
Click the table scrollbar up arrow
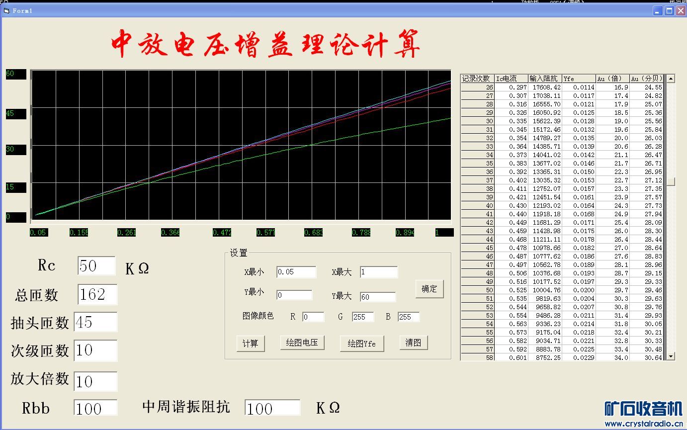[x=671, y=79]
